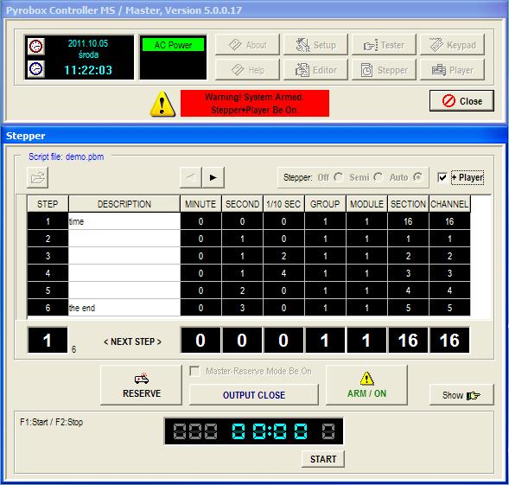The width and height of the screenshot is (509, 485).
Task: Toggle the + Player checkbox
Action: tap(442, 177)
